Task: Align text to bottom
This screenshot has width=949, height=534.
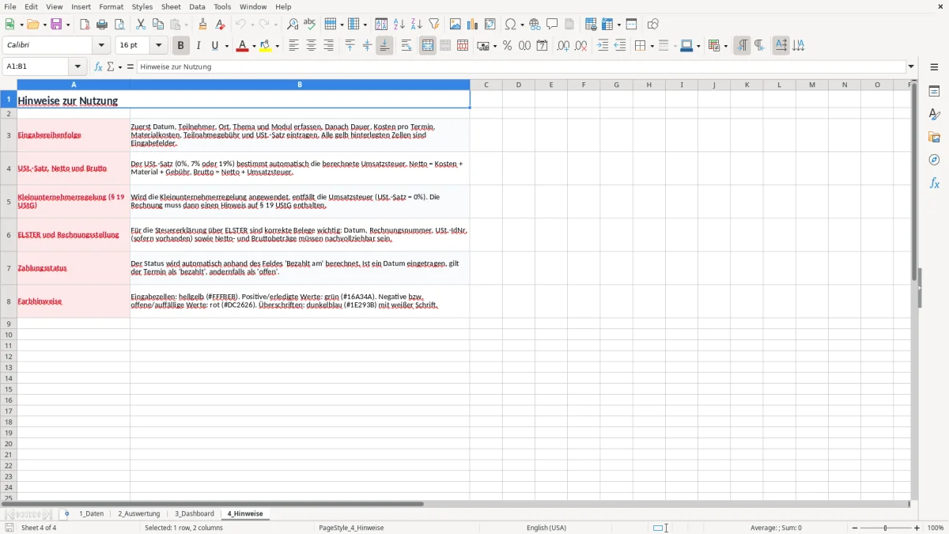Action: click(384, 46)
